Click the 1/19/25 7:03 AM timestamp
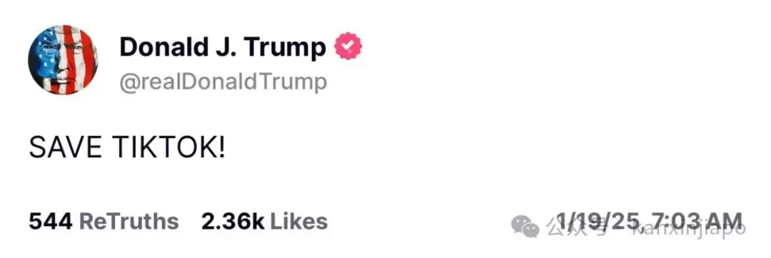The image size is (771, 258). 648,221
